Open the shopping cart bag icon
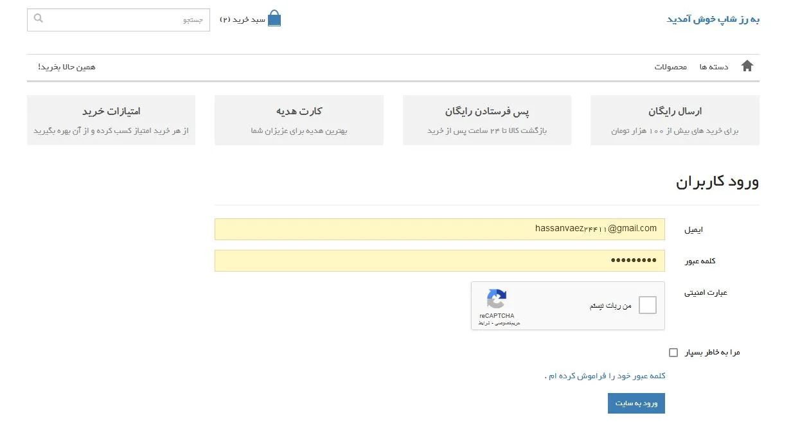Screen dimensions: 791x429 point(274,19)
